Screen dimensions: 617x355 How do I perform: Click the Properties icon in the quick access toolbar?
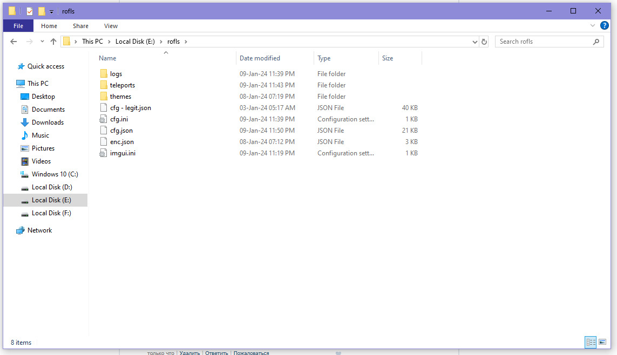(30, 11)
